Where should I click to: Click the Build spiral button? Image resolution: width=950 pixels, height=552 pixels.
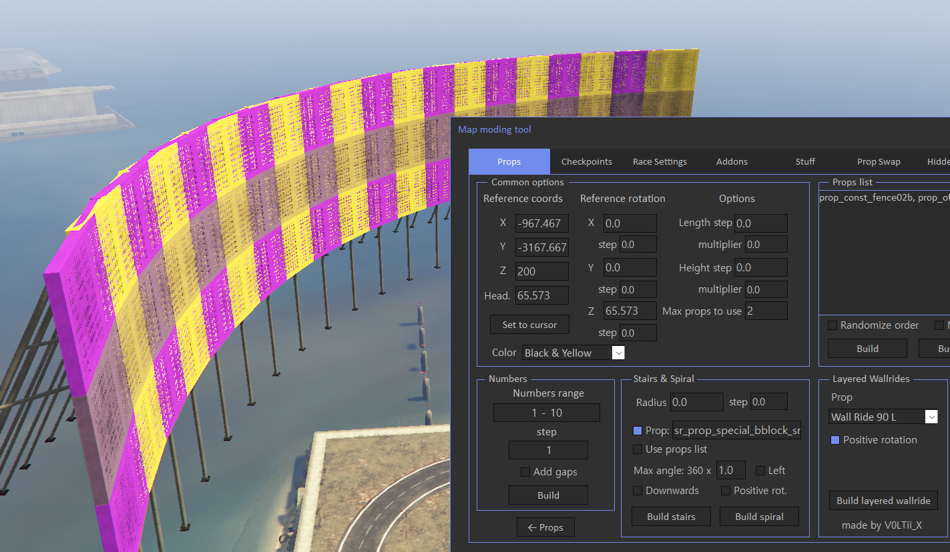pyautogui.click(x=759, y=517)
